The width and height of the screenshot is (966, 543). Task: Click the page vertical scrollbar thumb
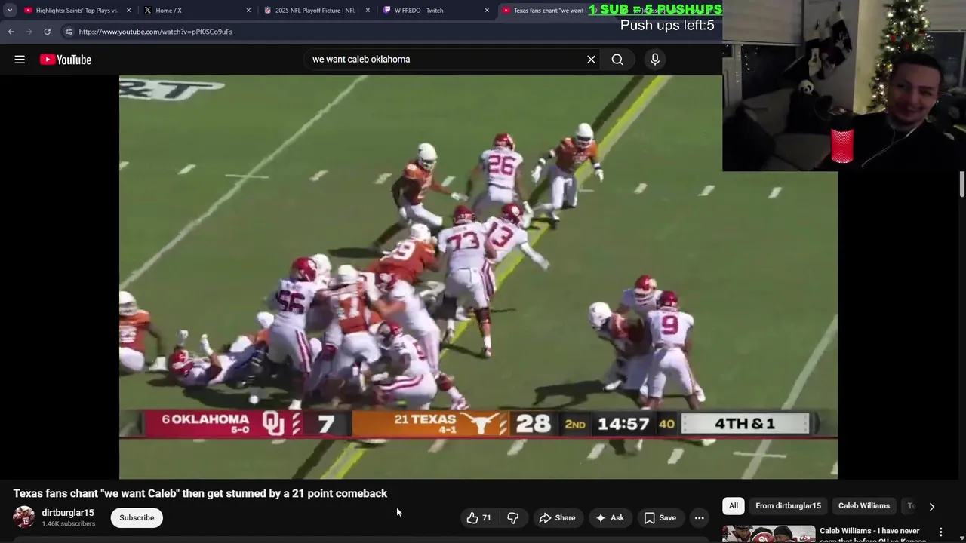click(961, 185)
